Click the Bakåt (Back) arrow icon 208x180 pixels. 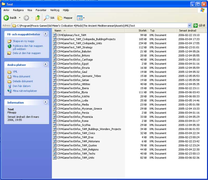(x=6, y=18)
